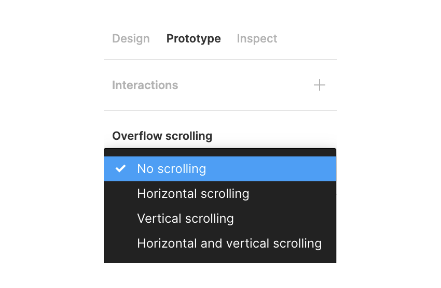Pick Vertical scrolling in the overflow menu

click(185, 219)
